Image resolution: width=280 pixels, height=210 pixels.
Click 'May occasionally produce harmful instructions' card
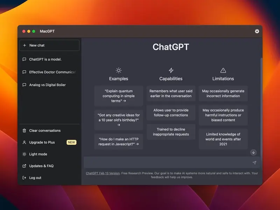pos(223,115)
